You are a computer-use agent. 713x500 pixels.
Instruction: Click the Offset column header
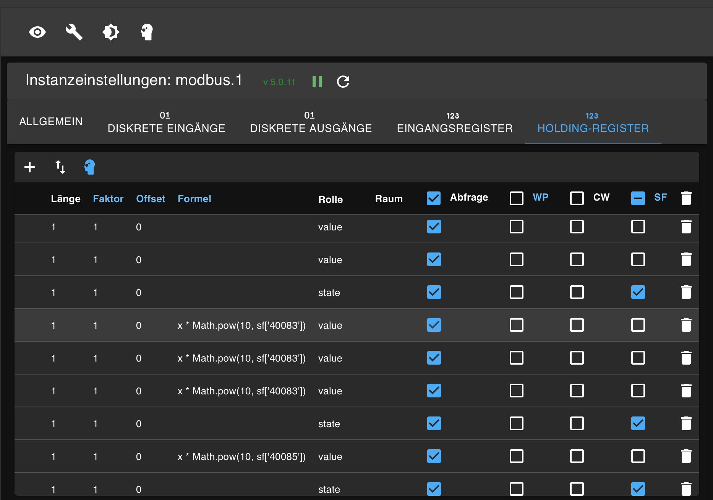(151, 199)
